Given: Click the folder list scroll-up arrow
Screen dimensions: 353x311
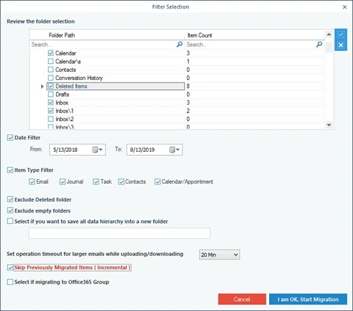Looking at the screenshot, I should point(329,35).
